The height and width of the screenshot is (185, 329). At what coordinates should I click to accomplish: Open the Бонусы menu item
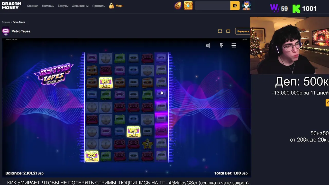pyautogui.click(x=63, y=6)
